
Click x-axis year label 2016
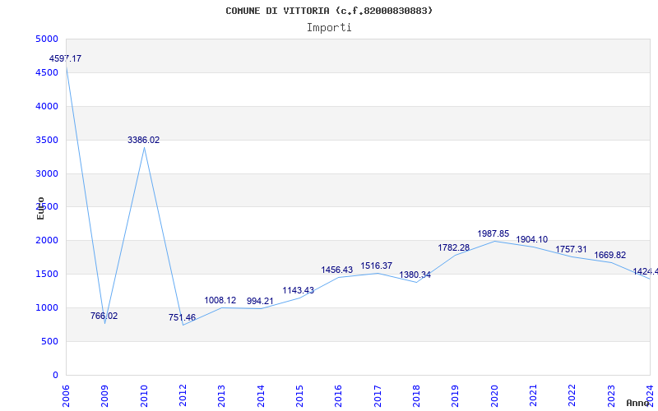click(x=338, y=395)
